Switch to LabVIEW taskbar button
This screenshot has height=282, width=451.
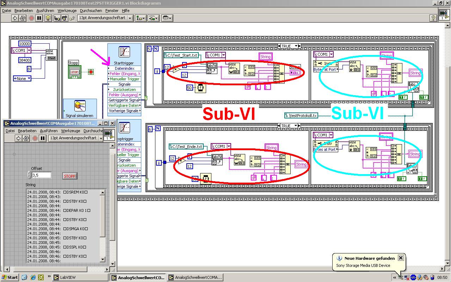[80, 277]
